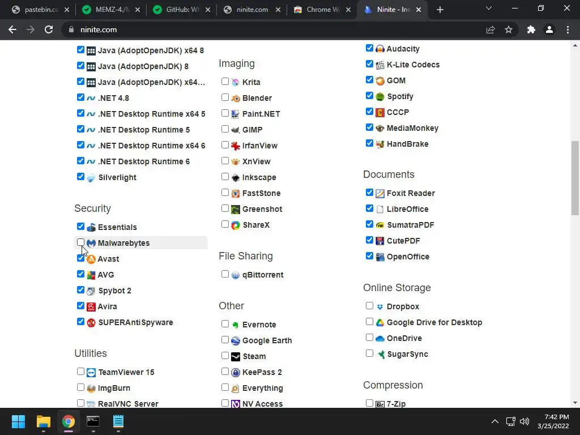Check the Paint.NET checkbox

tap(225, 113)
